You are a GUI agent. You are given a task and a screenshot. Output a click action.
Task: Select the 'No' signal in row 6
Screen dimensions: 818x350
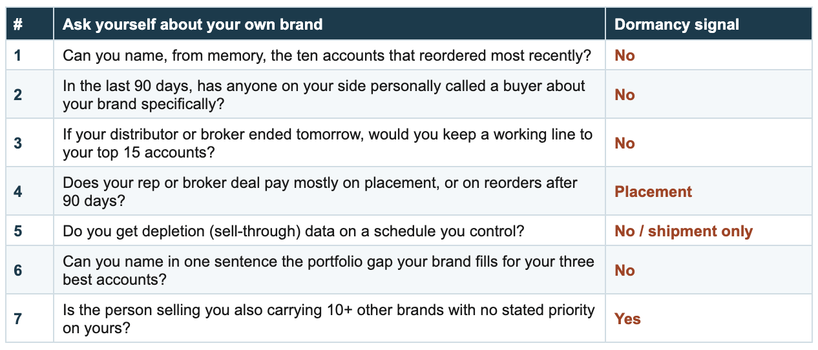[x=625, y=271]
